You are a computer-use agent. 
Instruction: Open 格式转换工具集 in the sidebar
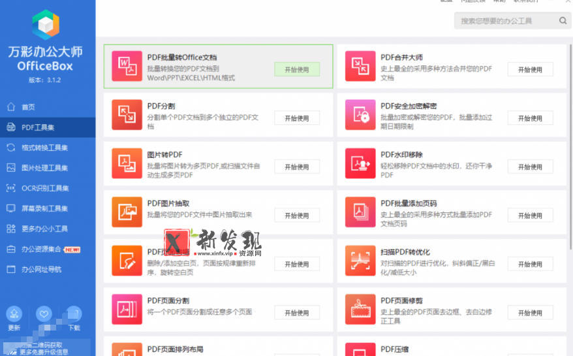click(x=48, y=148)
